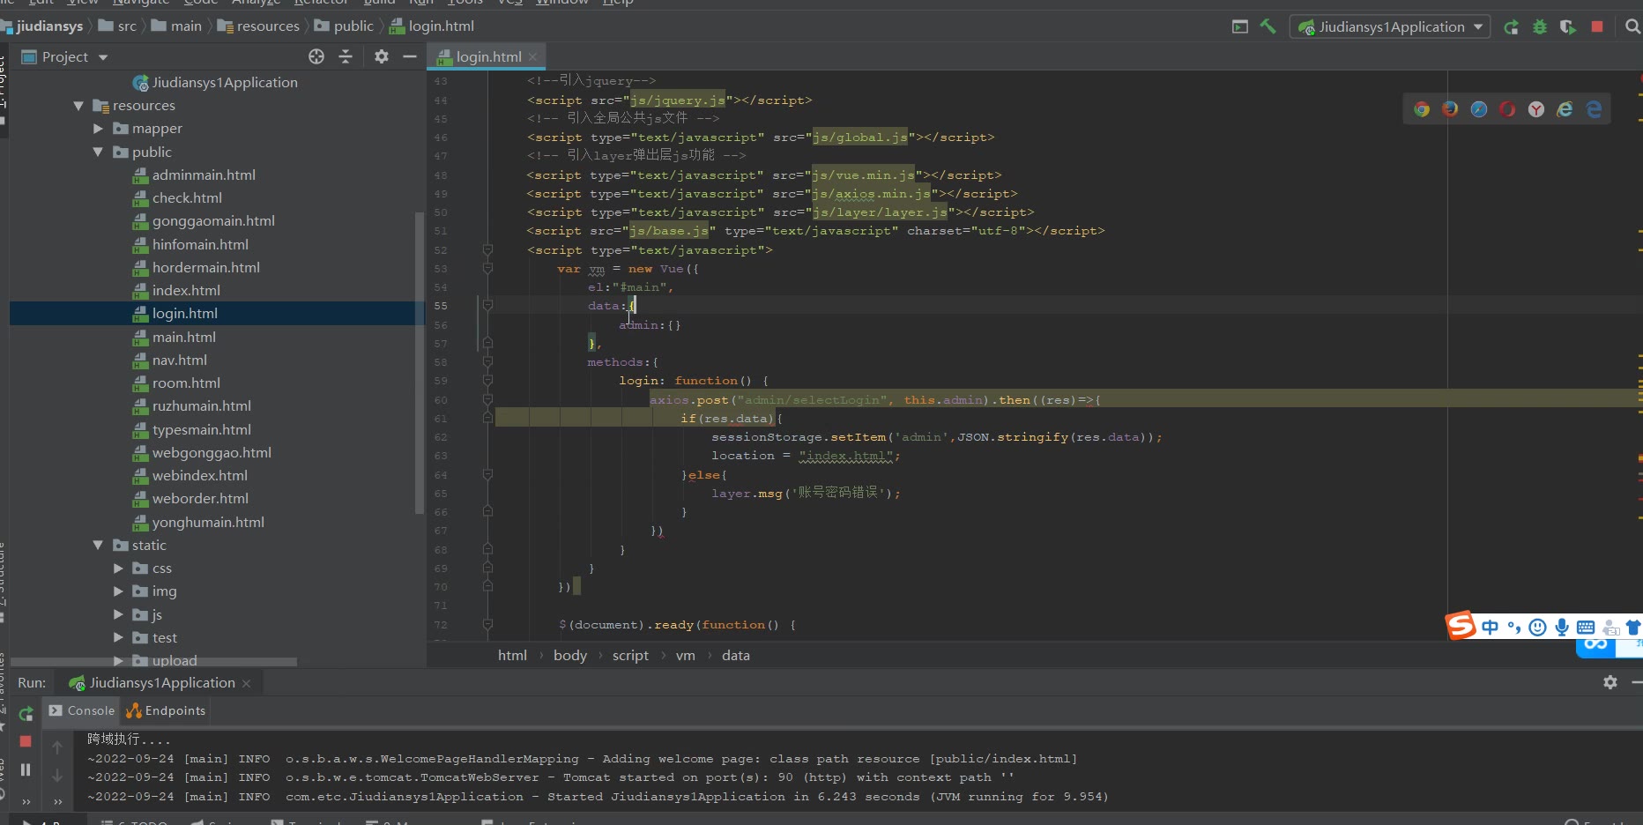Open in Chrome browser icon

pos(1421,109)
